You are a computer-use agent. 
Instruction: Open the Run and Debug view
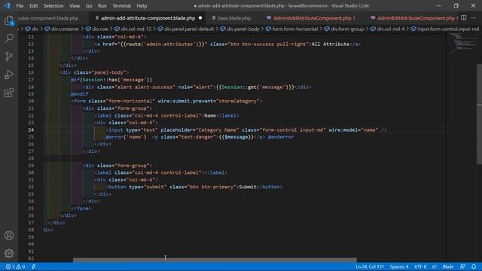point(9,75)
